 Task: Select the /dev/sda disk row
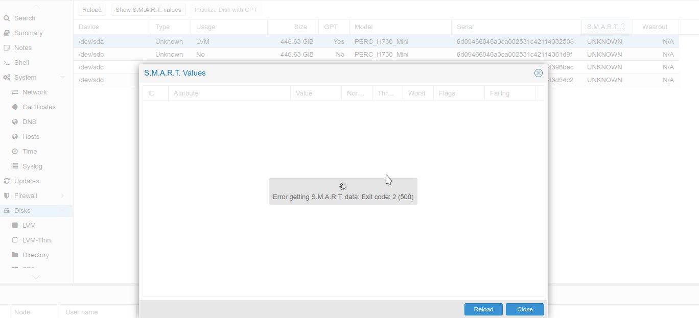point(376,42)
